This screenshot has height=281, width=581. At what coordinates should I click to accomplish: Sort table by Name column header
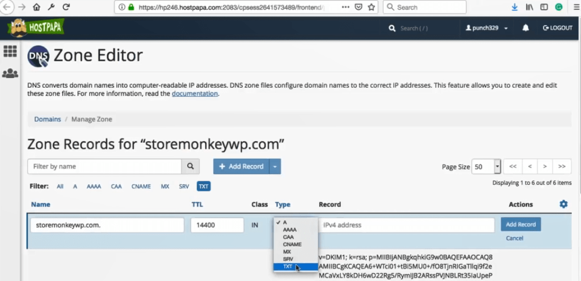40,205
